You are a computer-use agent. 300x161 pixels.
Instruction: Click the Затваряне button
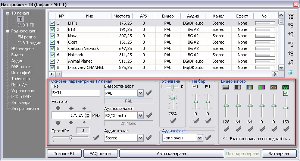click(x=279, y=154)
